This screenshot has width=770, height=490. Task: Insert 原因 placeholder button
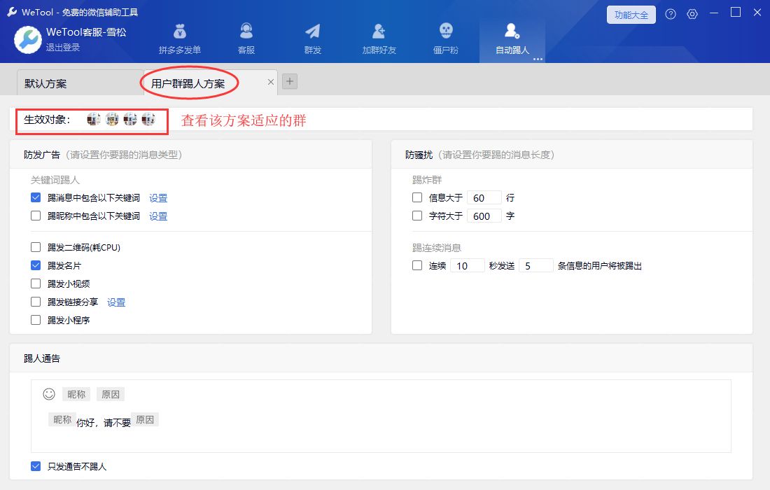click(x=111, y=394)
